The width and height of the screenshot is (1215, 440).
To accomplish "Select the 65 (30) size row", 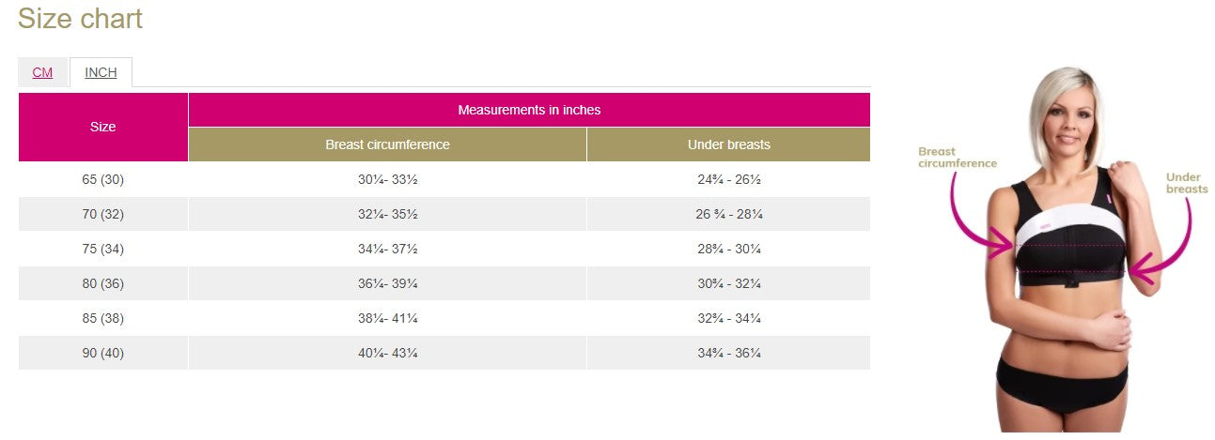I will (103, 179).
